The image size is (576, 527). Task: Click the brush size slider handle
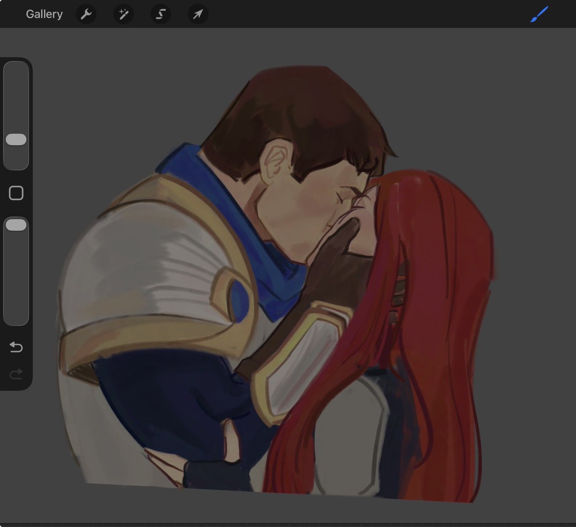click(x=16, y=140)
